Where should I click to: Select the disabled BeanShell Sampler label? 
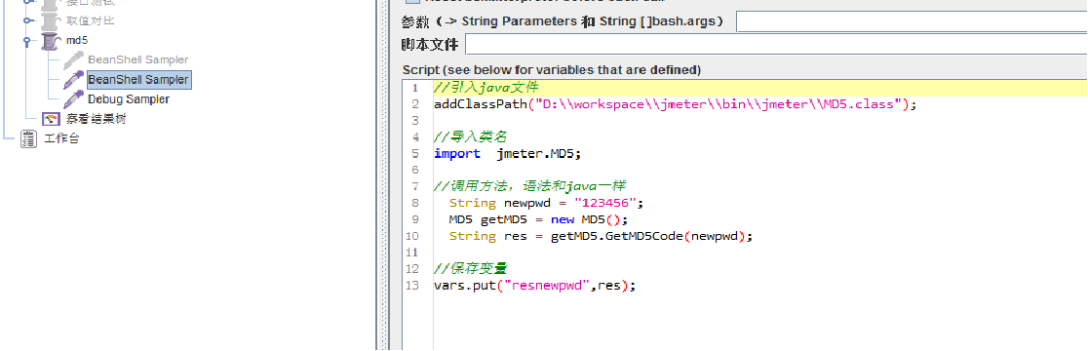138,60
